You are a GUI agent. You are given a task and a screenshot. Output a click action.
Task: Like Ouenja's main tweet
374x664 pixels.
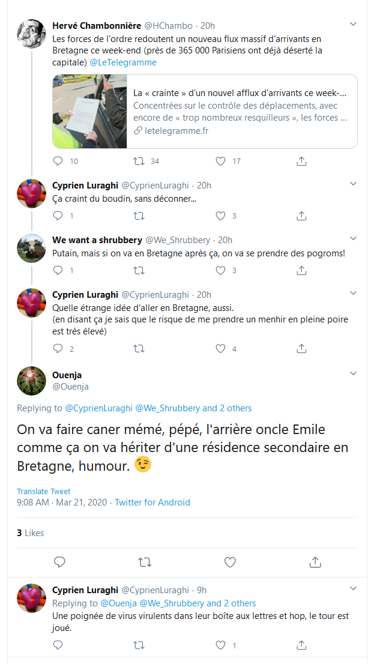pyautogui.click(x=230, y=562)
